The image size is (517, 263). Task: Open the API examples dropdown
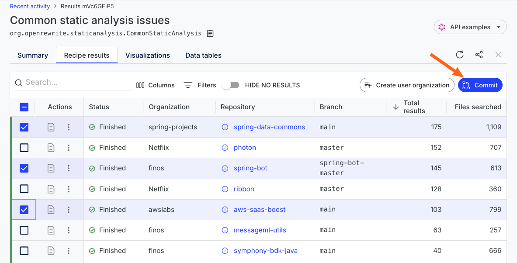pos(470,27)
